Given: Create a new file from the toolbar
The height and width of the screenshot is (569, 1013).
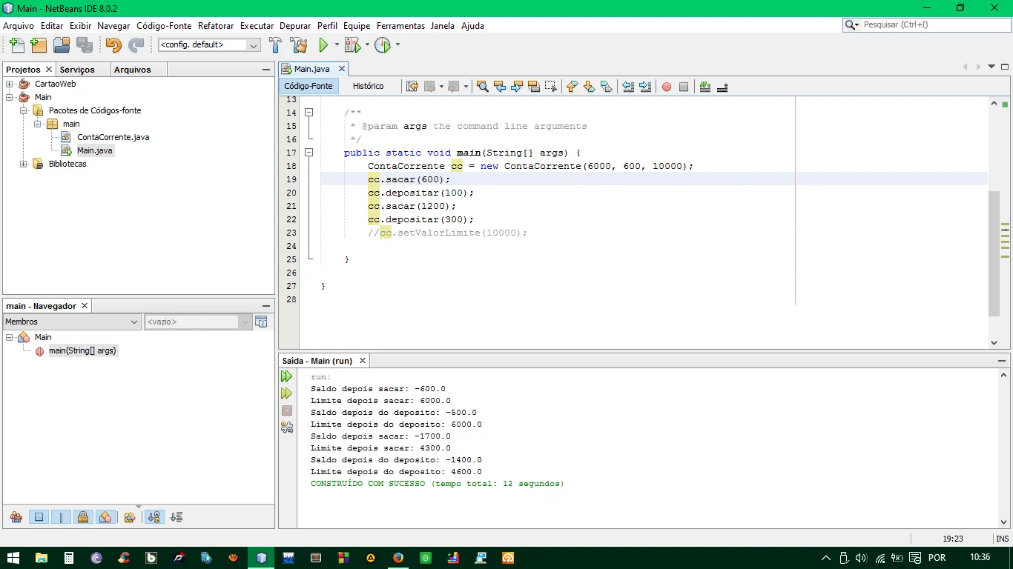Looking at the screenshot, I should tap(16, 45).
